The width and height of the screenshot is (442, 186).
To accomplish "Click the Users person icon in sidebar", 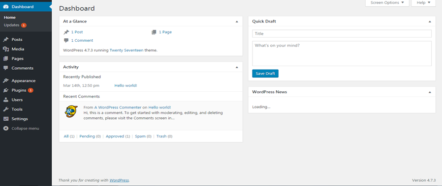I will [5, 100].
